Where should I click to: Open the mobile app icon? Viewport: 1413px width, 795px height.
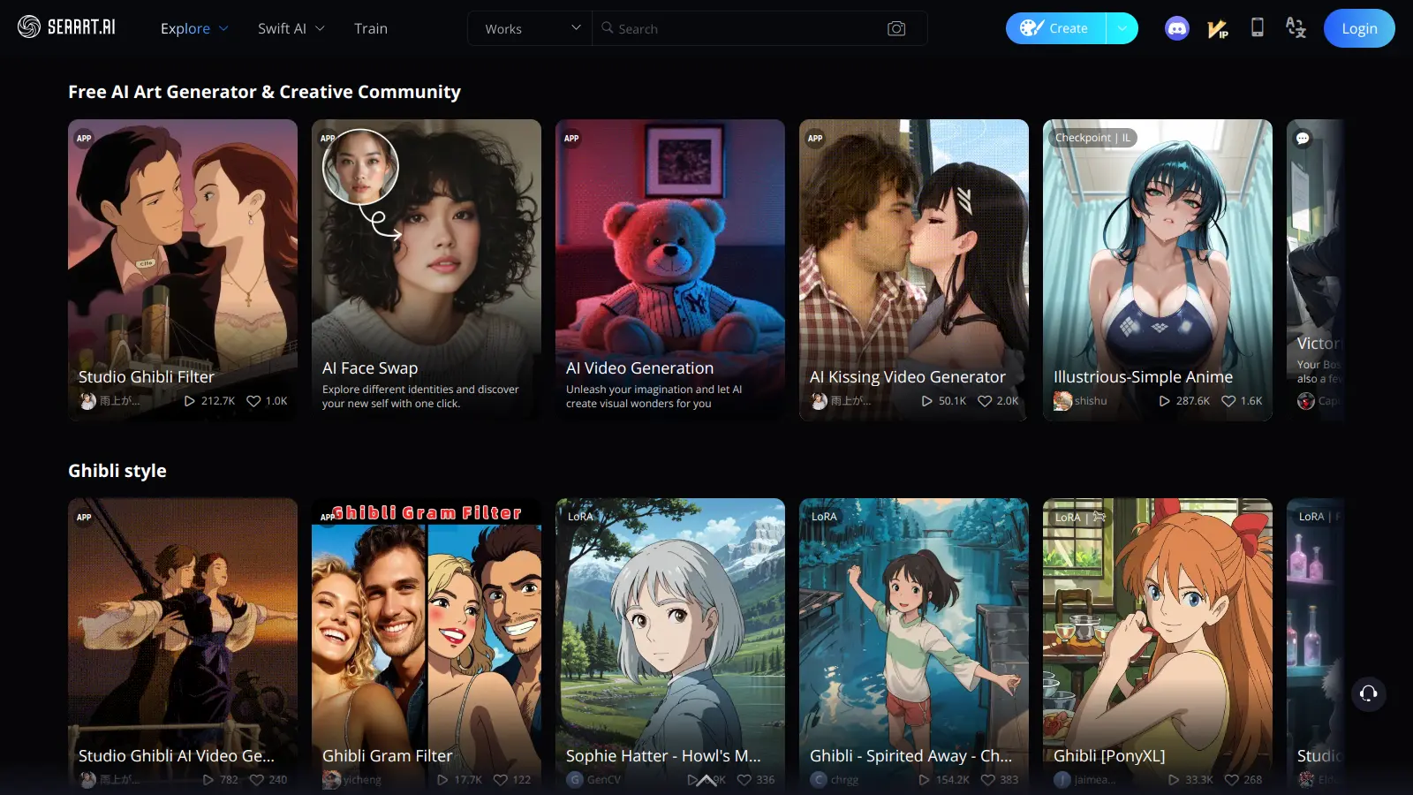pos(1257,28)
